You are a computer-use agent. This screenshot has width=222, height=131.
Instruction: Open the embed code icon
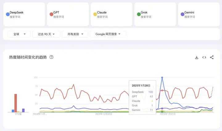204,57
